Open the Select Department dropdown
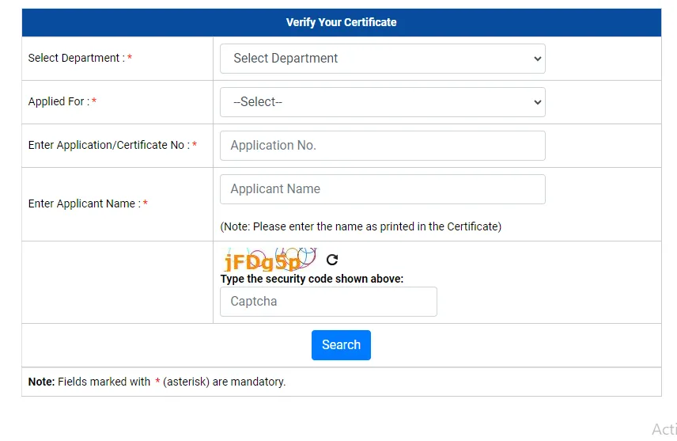Image resolution: width=677 pixels, height=441 pixels. tap(383, 59)
